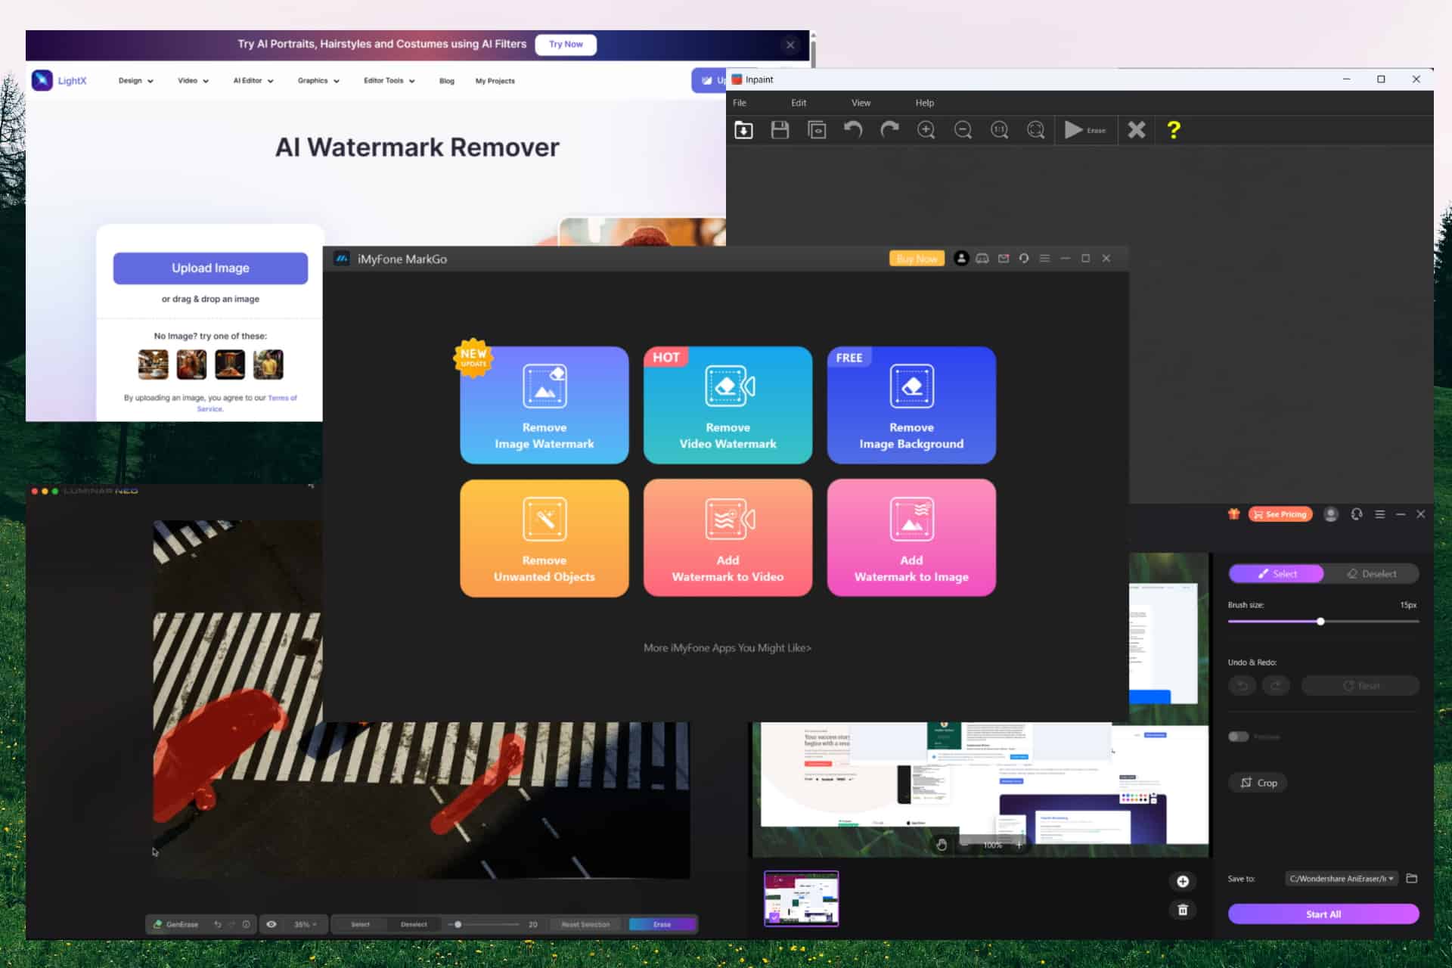Click the X clear-selection icon in Inpaint toolbar

click(1136, 130)
